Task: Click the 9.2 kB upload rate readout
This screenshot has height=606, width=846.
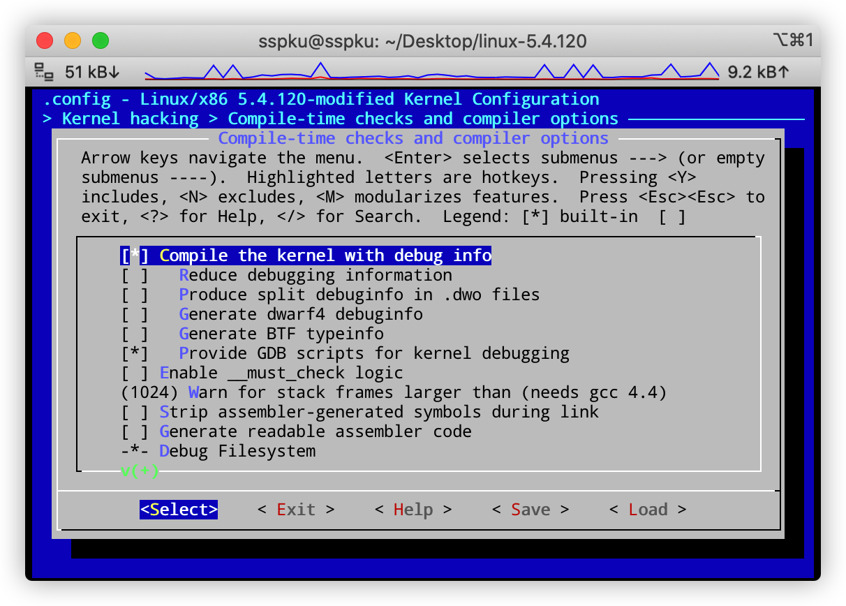Action: point(758,71)
